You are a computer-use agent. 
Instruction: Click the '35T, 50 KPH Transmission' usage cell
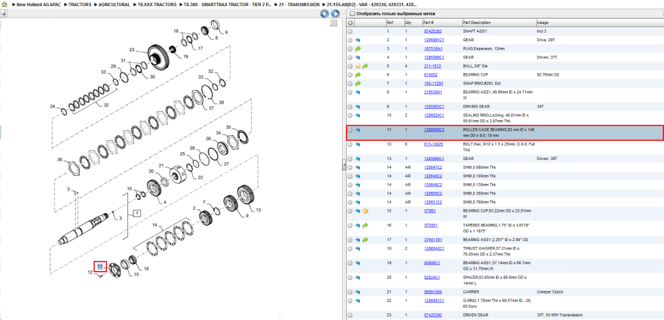click(x=559, y=315)
